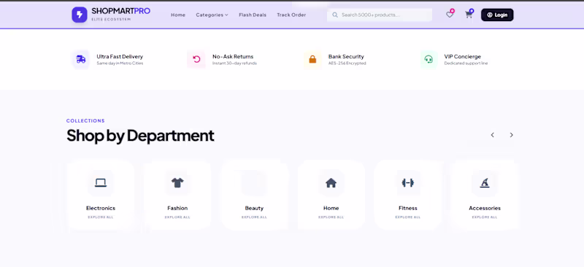Click the VIP Concierge headset icon
Image resolution: width=584 pixels, height=267 pixels.
point(429,59)
